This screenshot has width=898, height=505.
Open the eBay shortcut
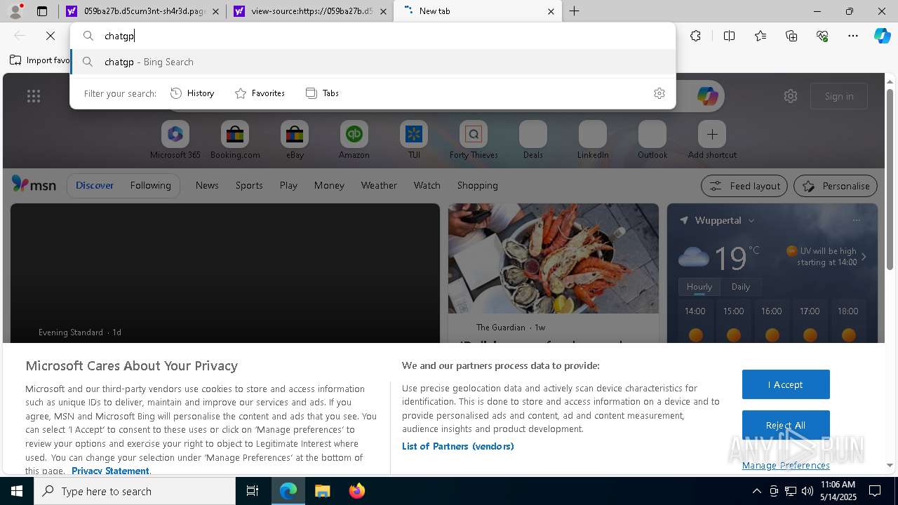[295, 140]
